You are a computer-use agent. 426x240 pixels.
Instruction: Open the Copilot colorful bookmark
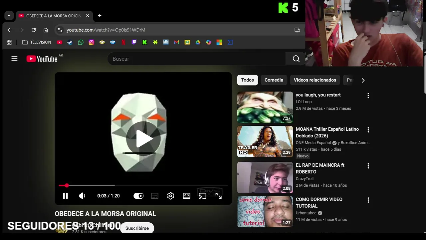pyautogui.click(x=208, y=42)
